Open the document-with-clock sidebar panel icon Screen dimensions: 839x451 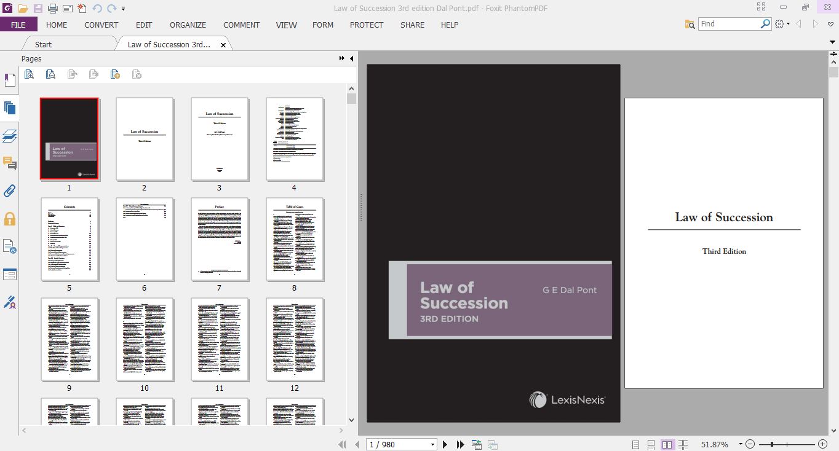9,246
